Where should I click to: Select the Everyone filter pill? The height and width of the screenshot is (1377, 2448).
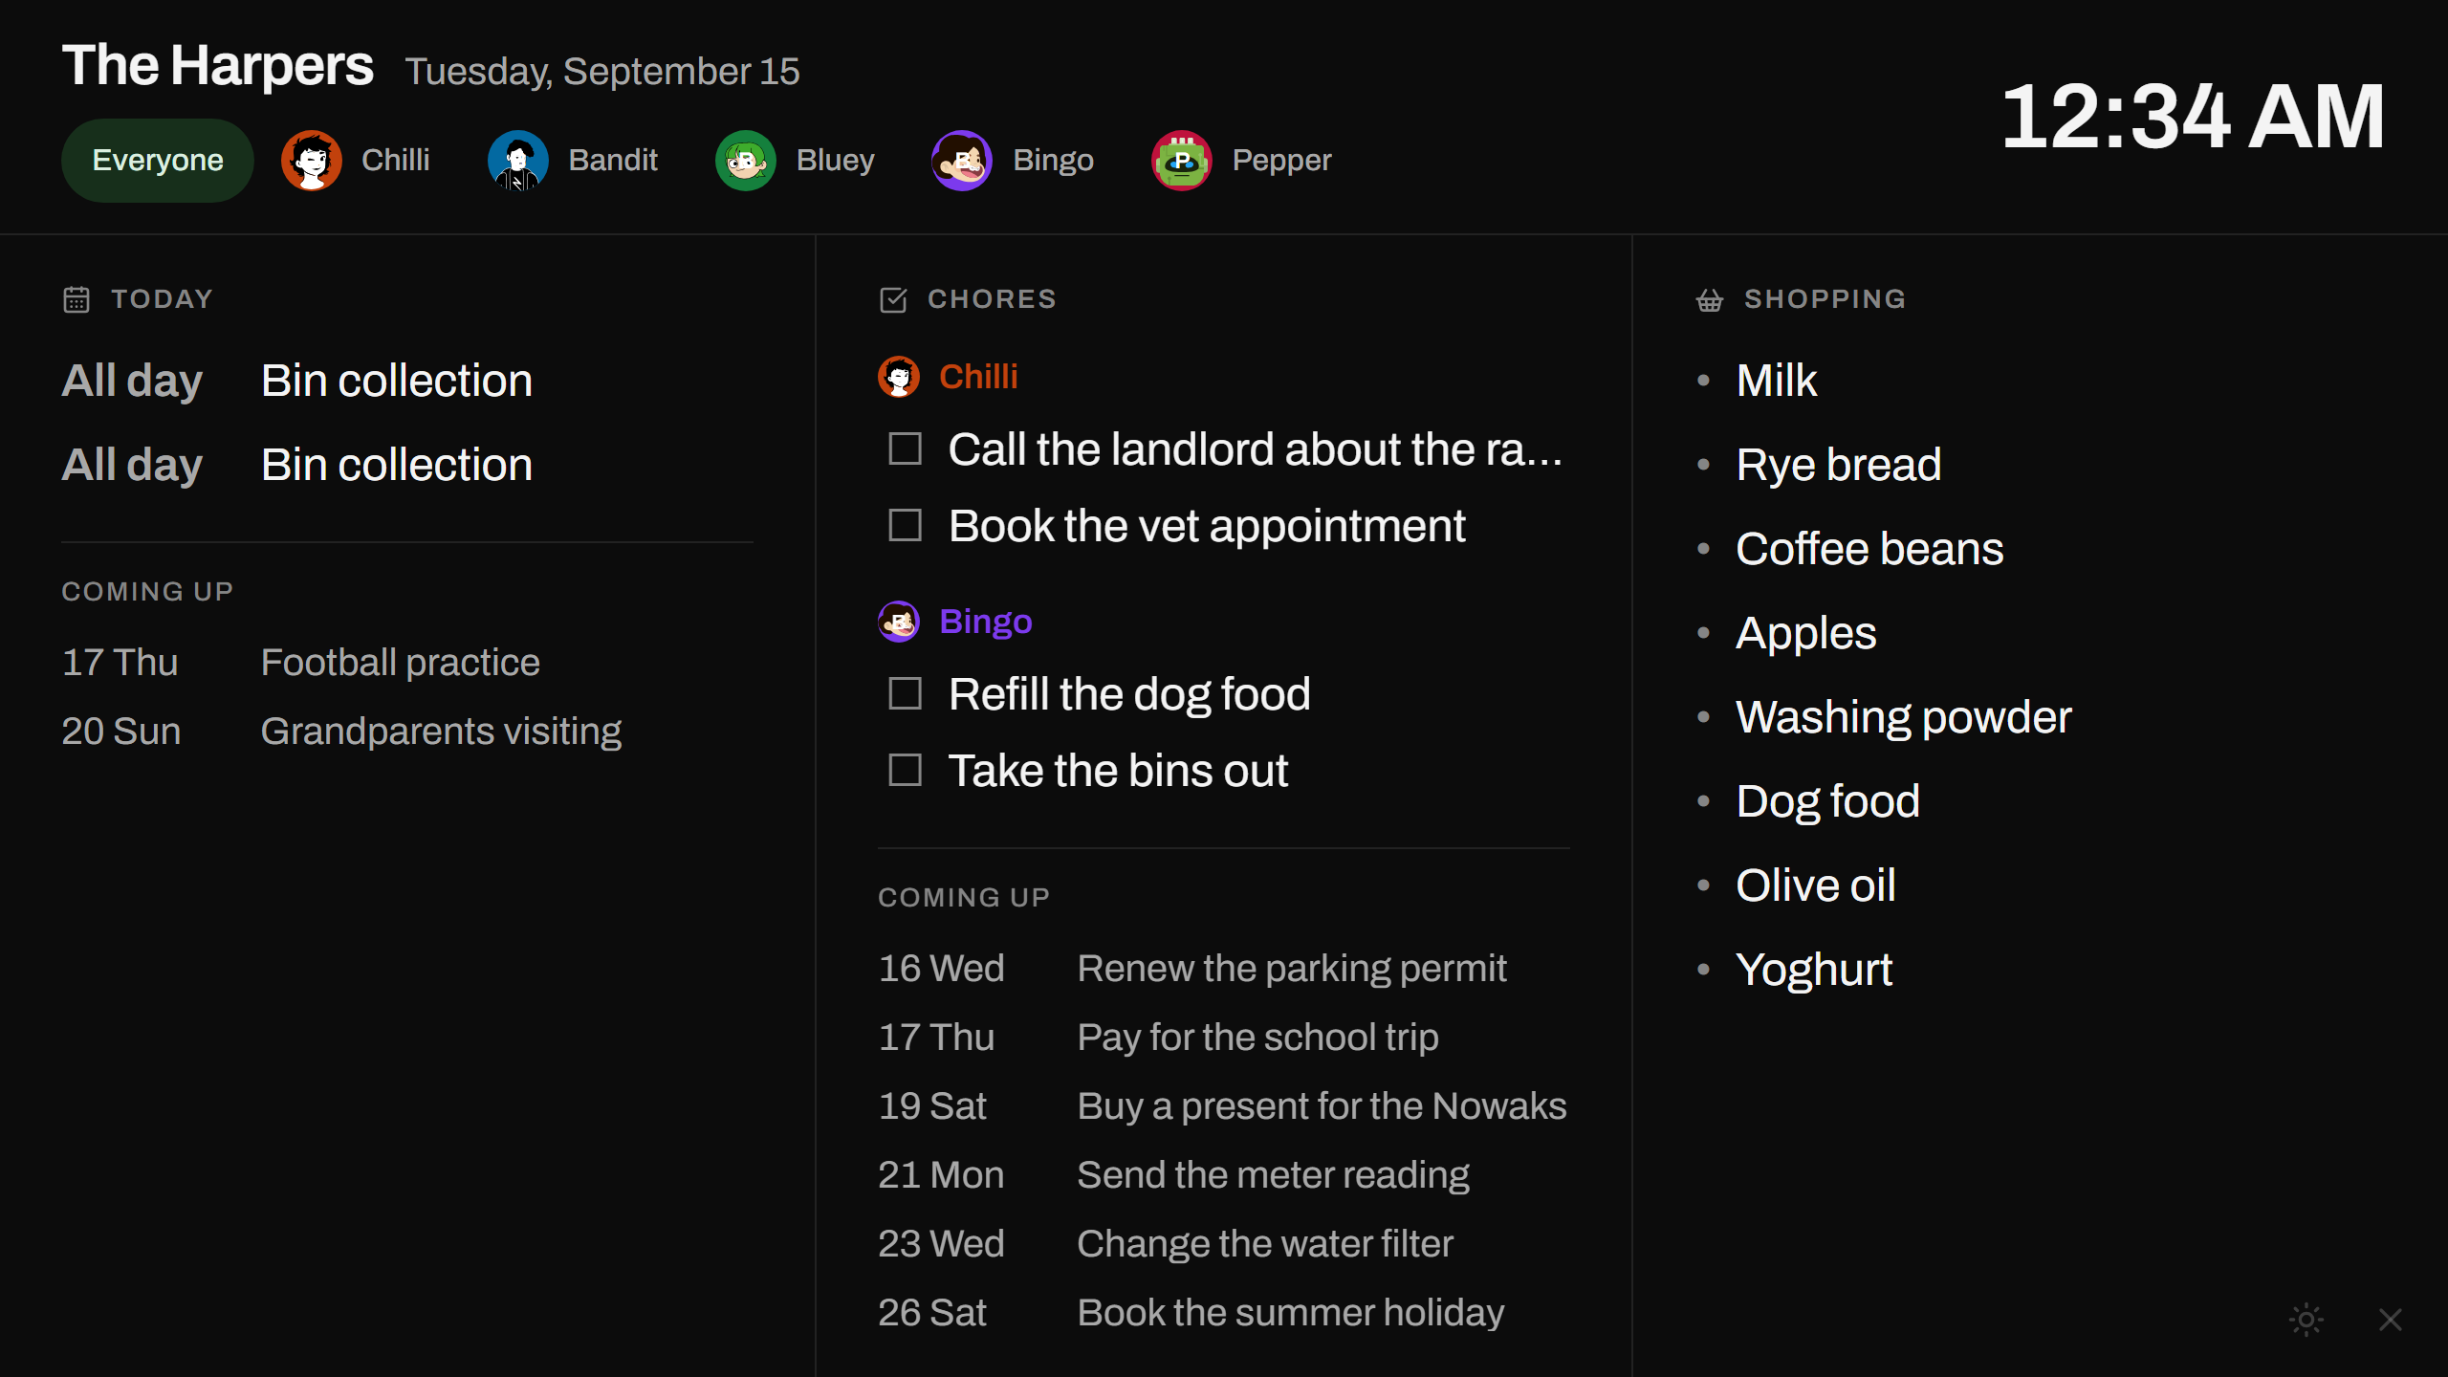coord(158,161)
